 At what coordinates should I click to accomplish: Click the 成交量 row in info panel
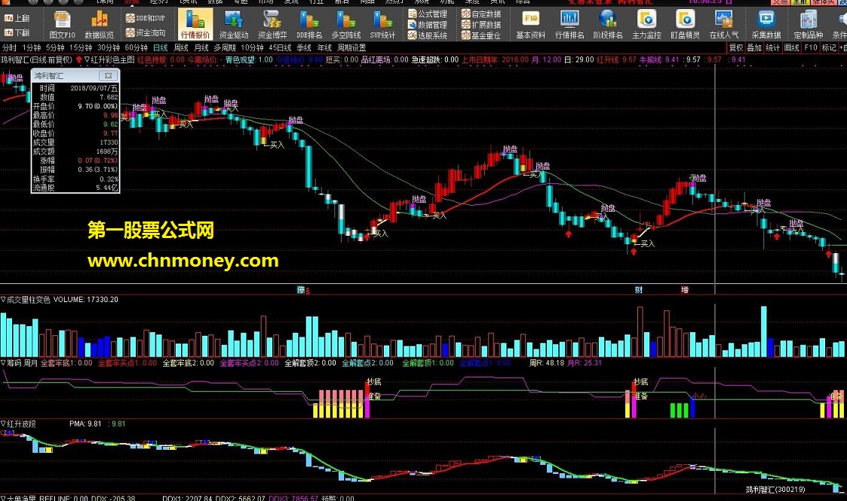point(75,142)
